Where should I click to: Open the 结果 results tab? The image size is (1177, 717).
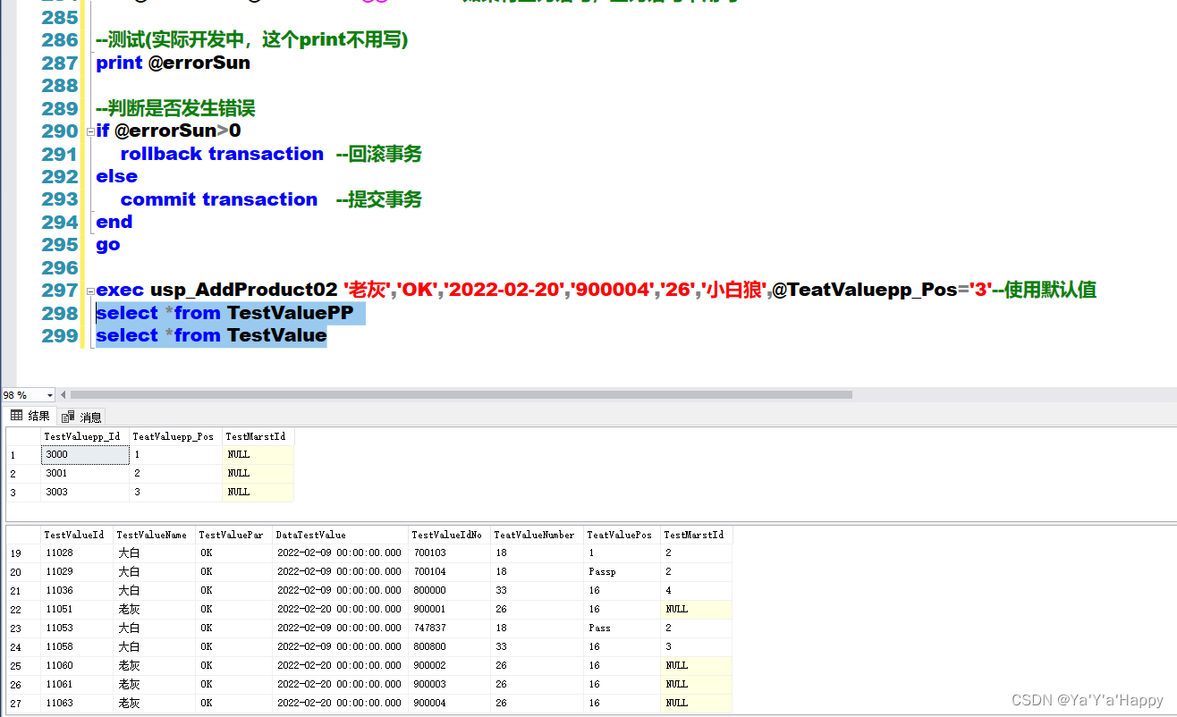pos(30,416)
